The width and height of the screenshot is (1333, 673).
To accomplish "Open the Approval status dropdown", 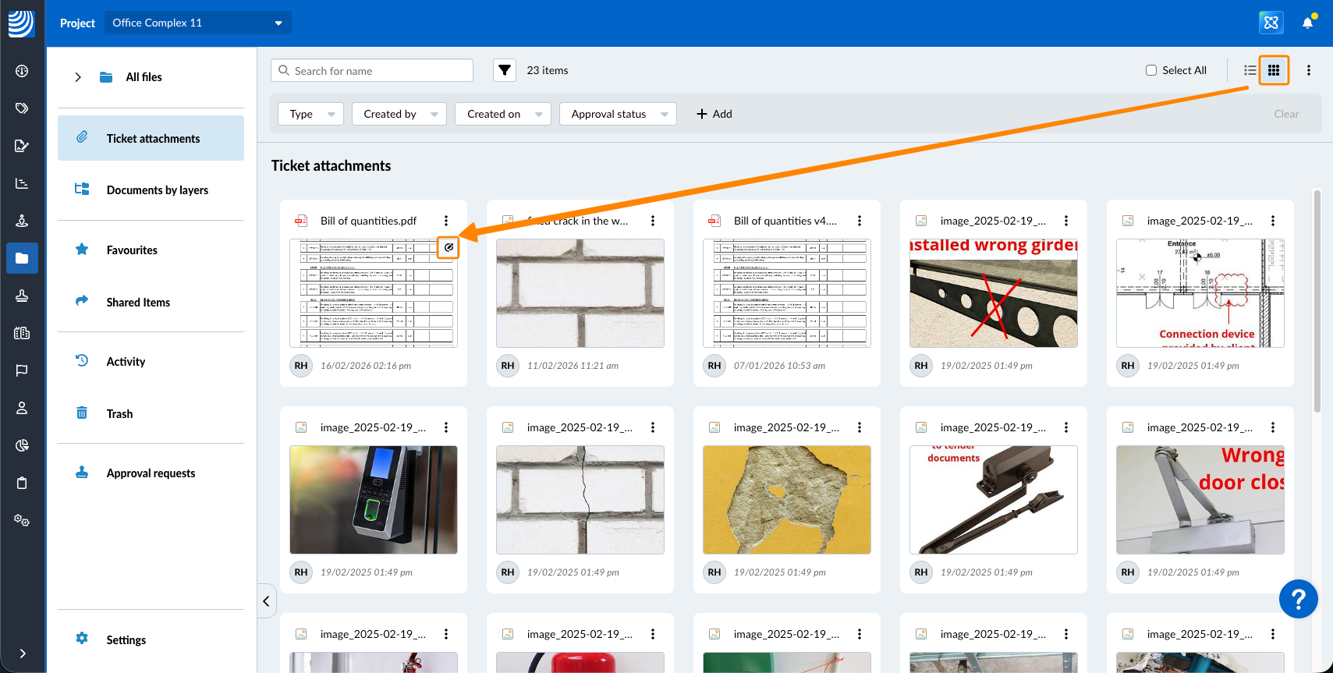I will pos(618,114).
